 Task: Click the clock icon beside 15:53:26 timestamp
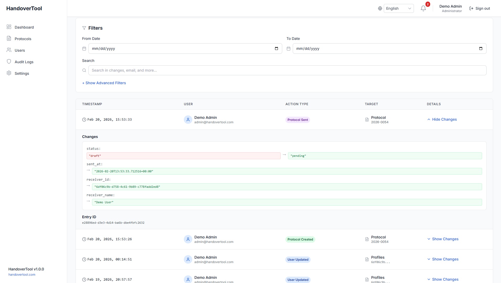84,239
